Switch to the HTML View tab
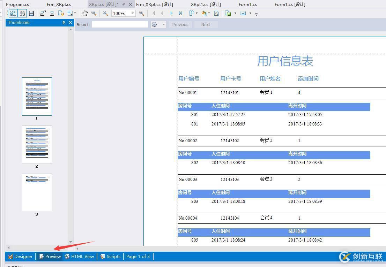Screen dimensions: 386x267 click(x=79, y=257)
